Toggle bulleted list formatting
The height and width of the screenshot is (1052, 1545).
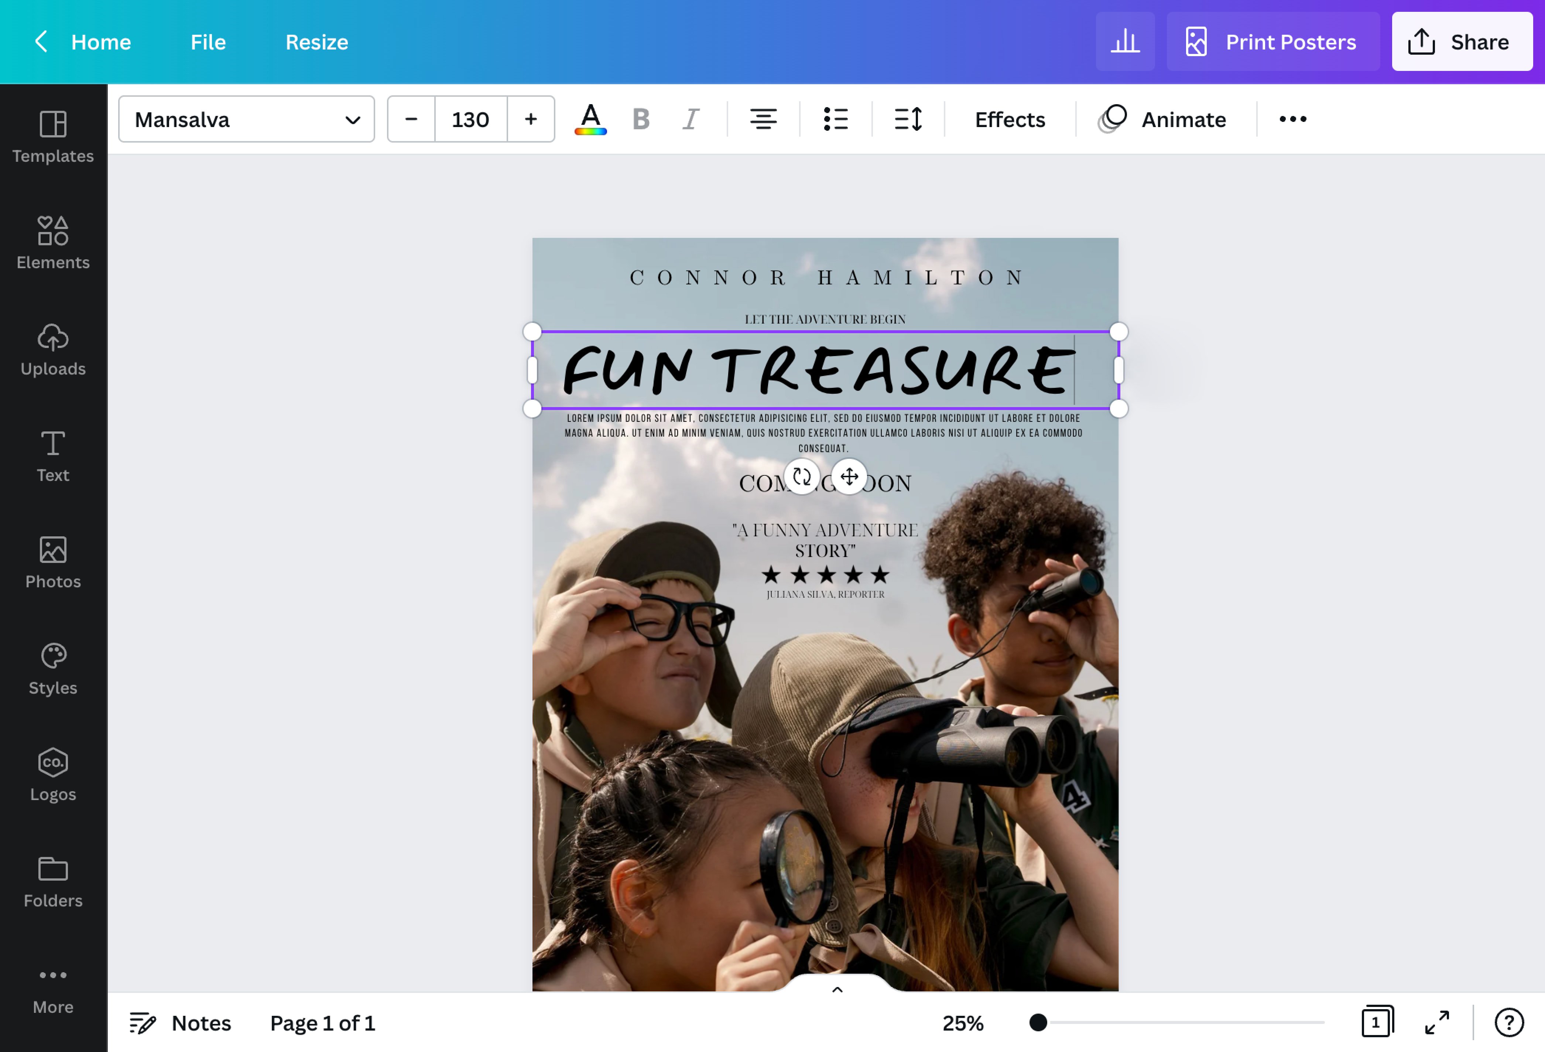click(x=836, y=119)
